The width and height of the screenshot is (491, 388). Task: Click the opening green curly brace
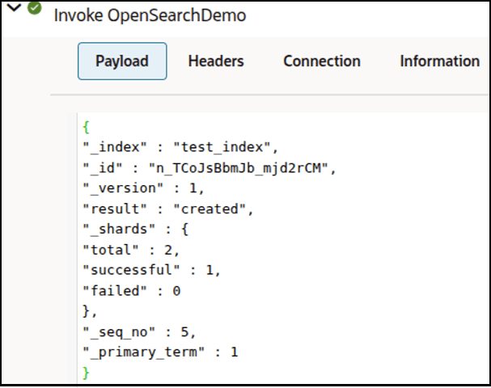click(86, 127)
